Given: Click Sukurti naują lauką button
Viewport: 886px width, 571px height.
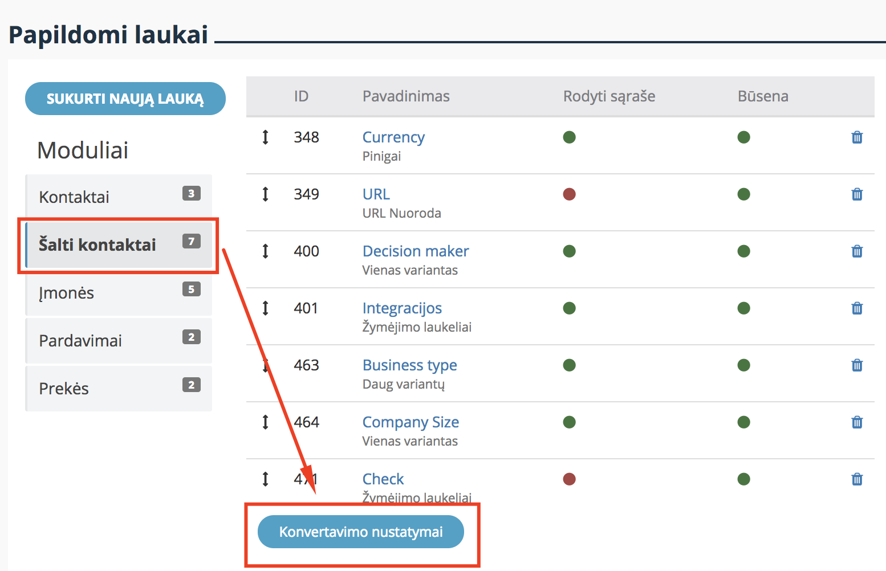Looking at the screenshot, I should click(x=125, y=99).
